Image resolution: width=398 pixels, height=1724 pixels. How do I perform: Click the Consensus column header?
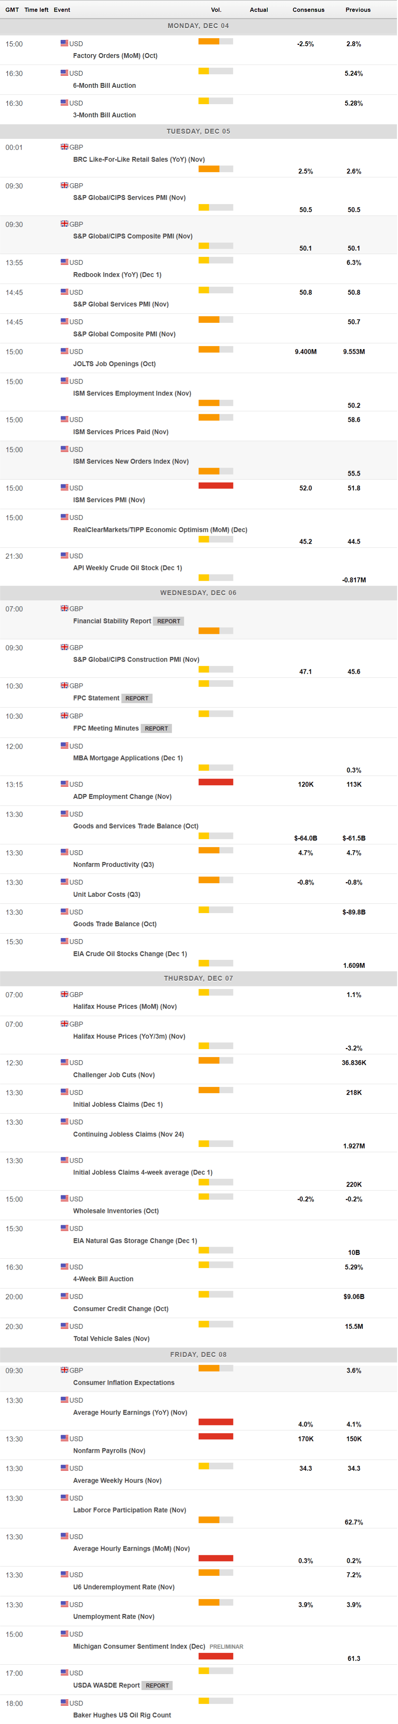(x=308, y=9)
